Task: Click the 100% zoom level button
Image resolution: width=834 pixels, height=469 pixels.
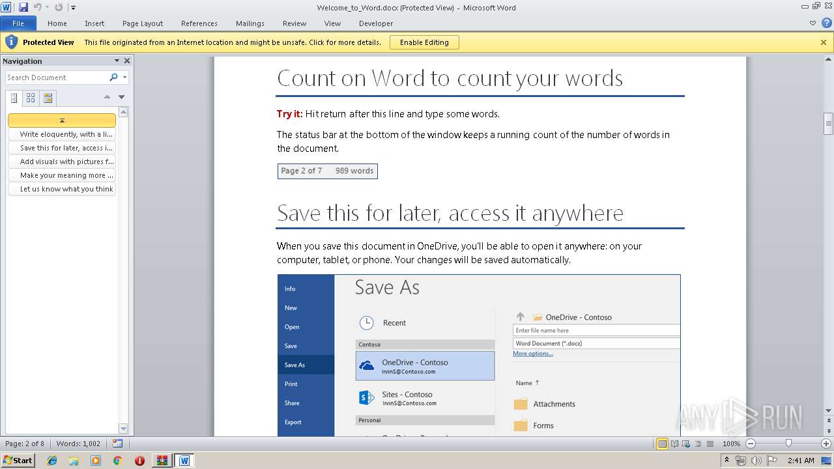Action: (x=731, y=444)
